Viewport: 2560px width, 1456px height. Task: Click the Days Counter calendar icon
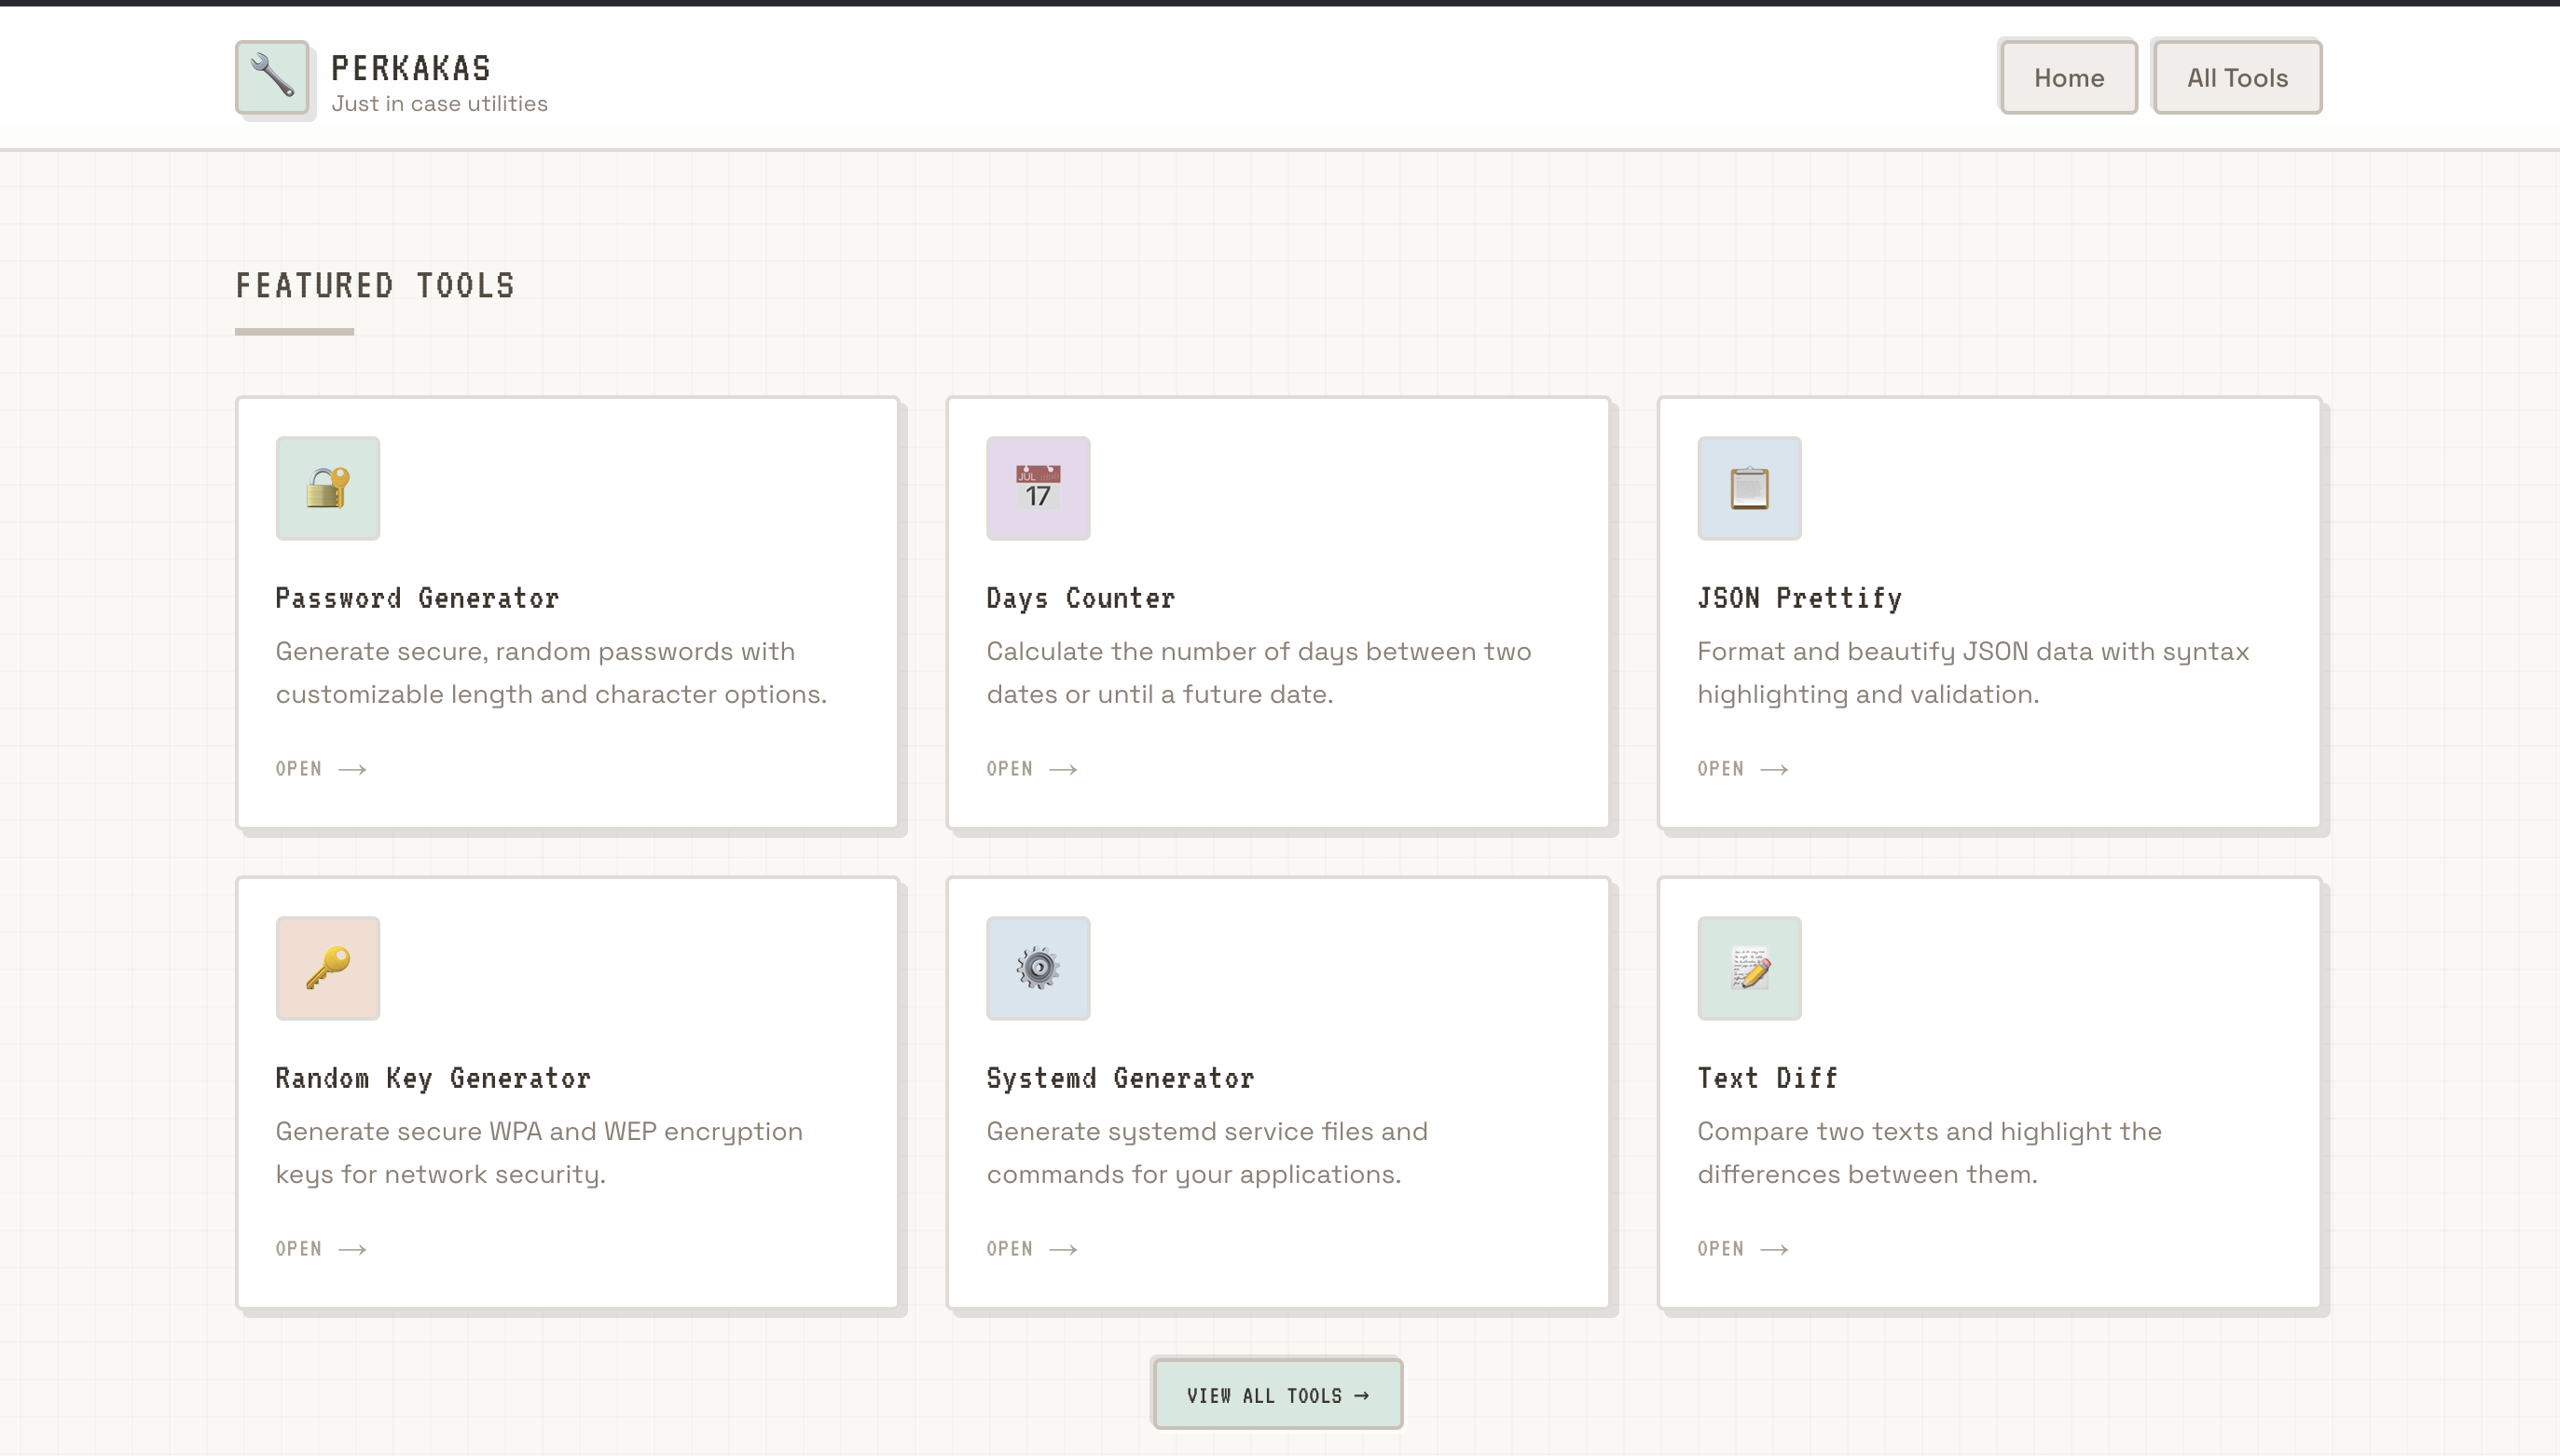(1037, 488)
